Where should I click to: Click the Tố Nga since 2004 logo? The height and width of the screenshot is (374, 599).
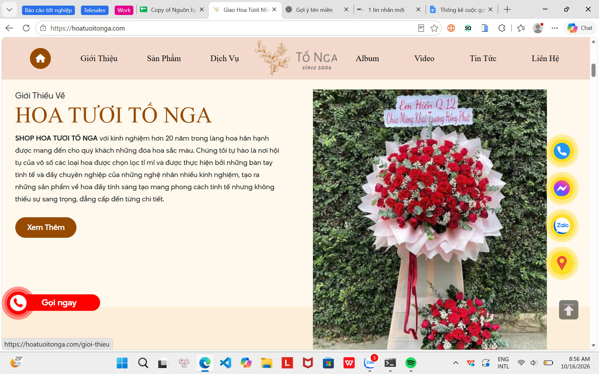pyautogui.click(x=296, y=58)
